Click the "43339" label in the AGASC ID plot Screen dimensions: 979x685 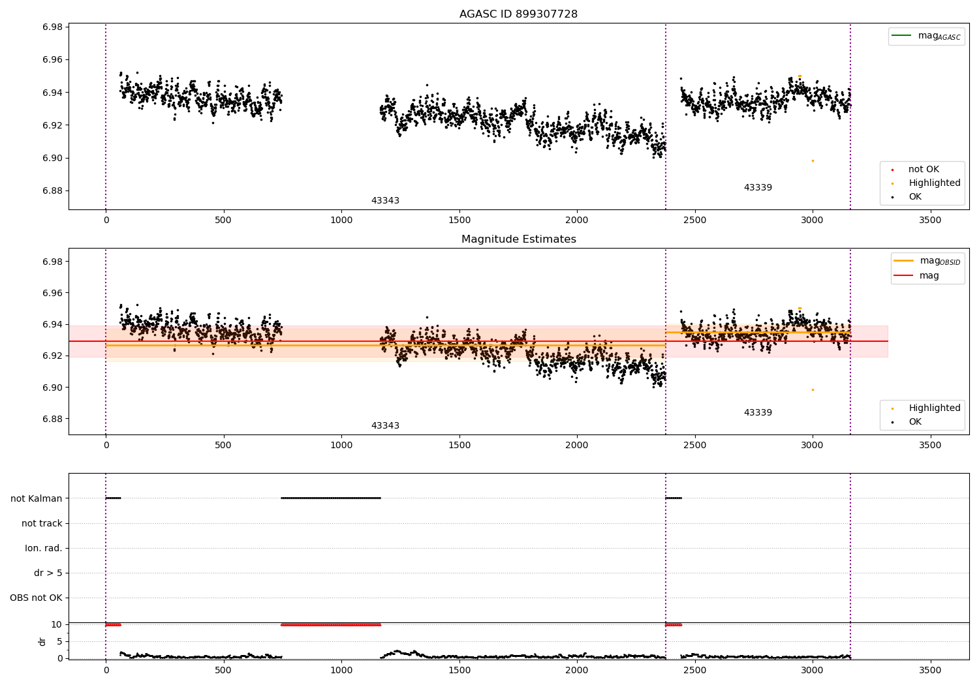(x=758, y=187)
